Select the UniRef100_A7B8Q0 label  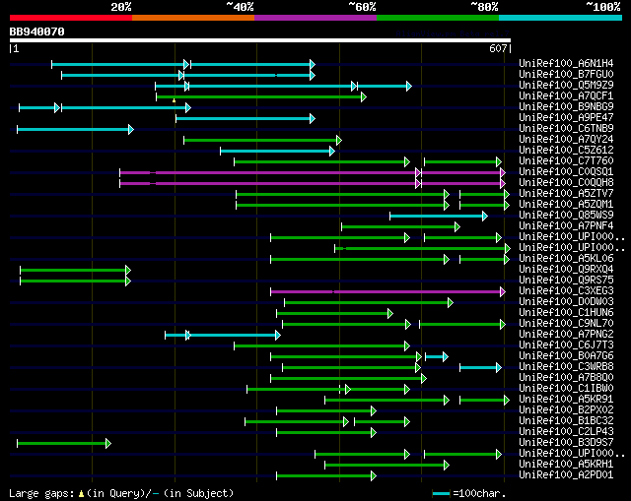[x=566, y=378]
